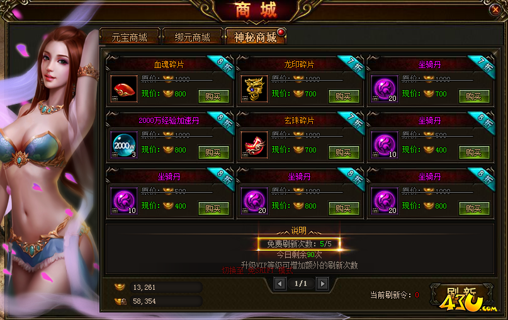Click the gold ingot currency icon beside 13,261

[x=120, y=287]
